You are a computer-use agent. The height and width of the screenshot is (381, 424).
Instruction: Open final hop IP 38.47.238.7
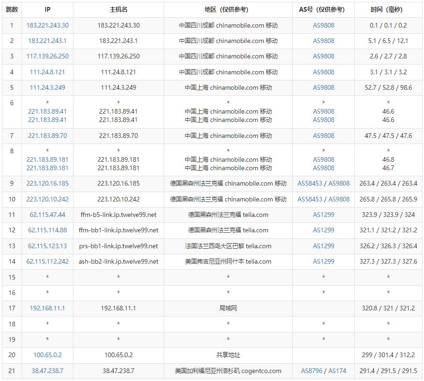[x=47, y=371]
